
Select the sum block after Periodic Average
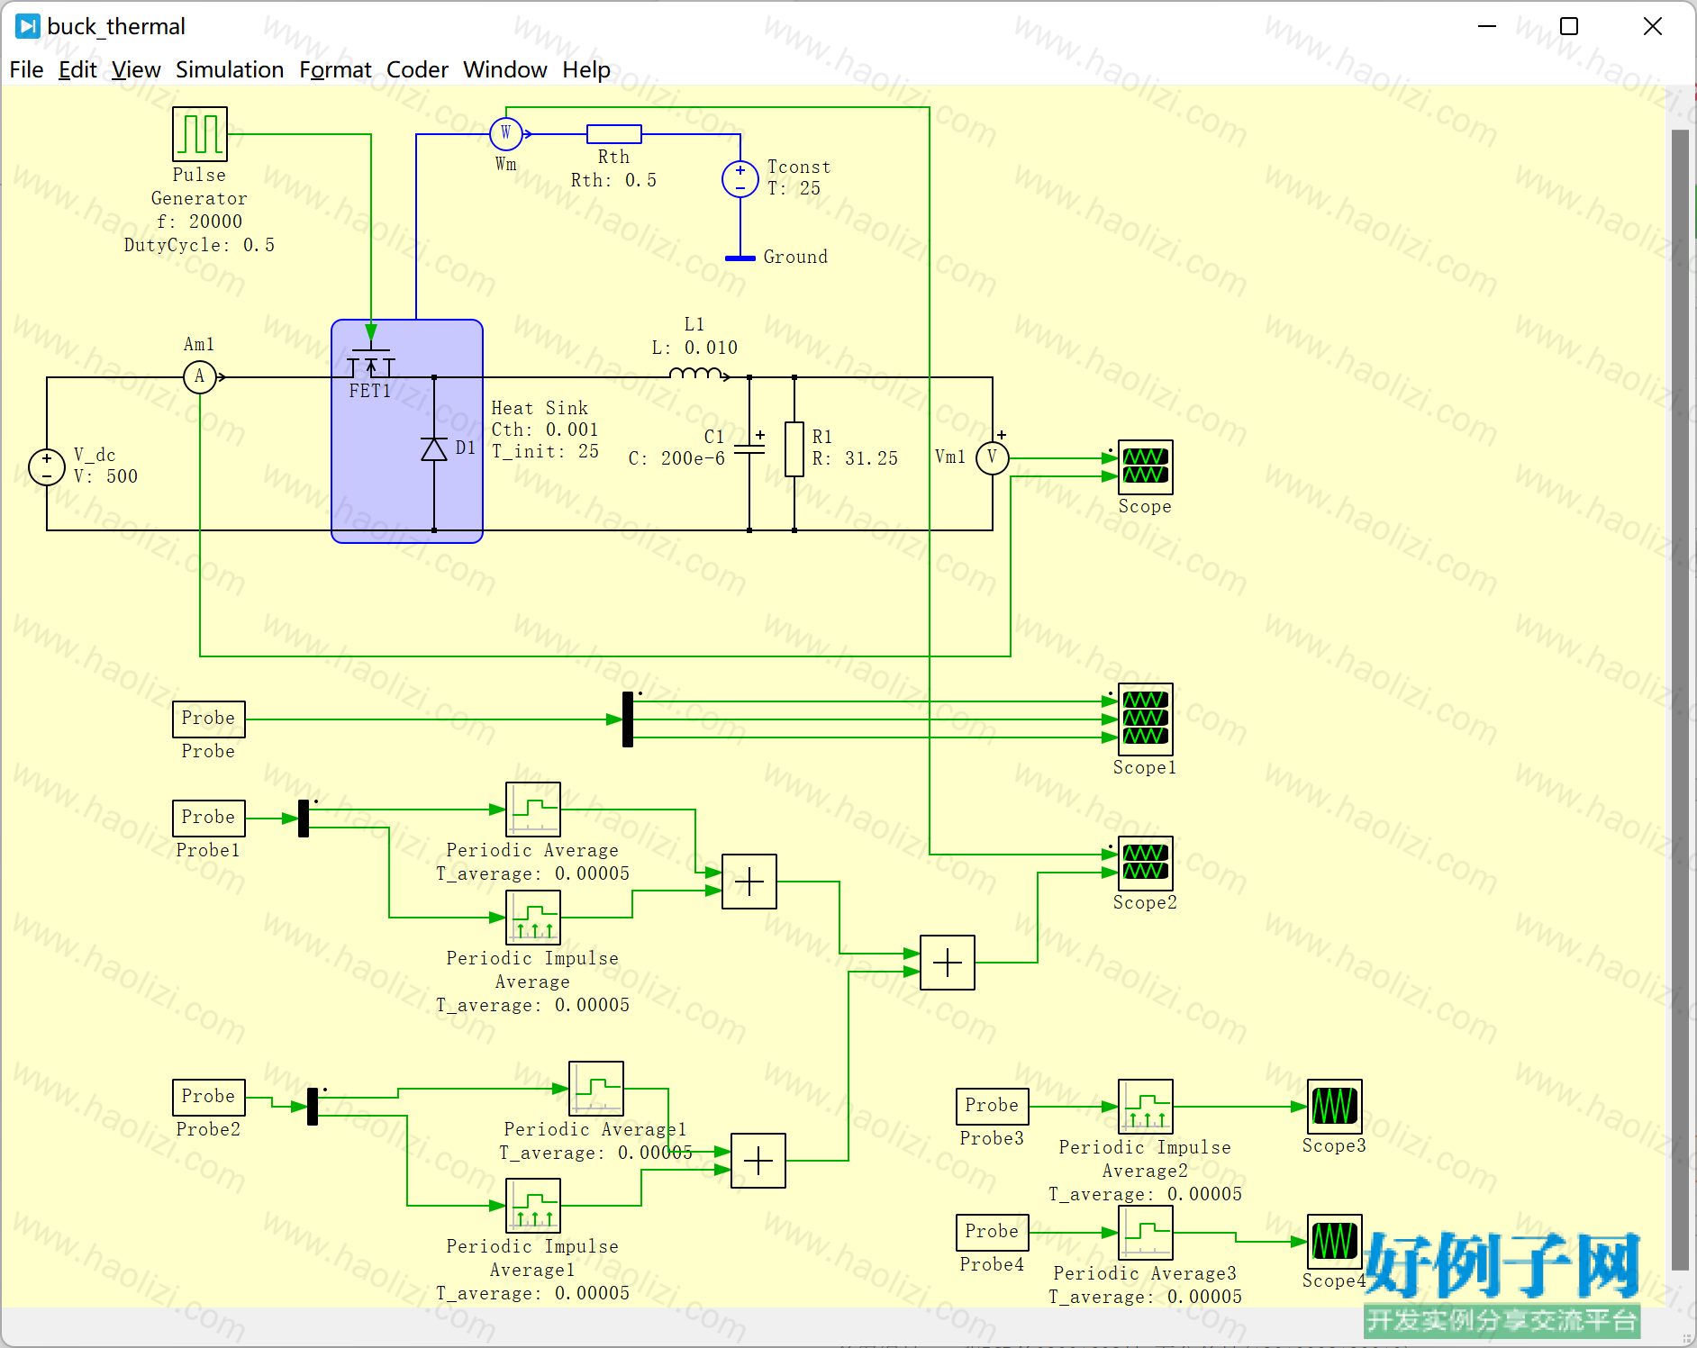tap(749, 882)
